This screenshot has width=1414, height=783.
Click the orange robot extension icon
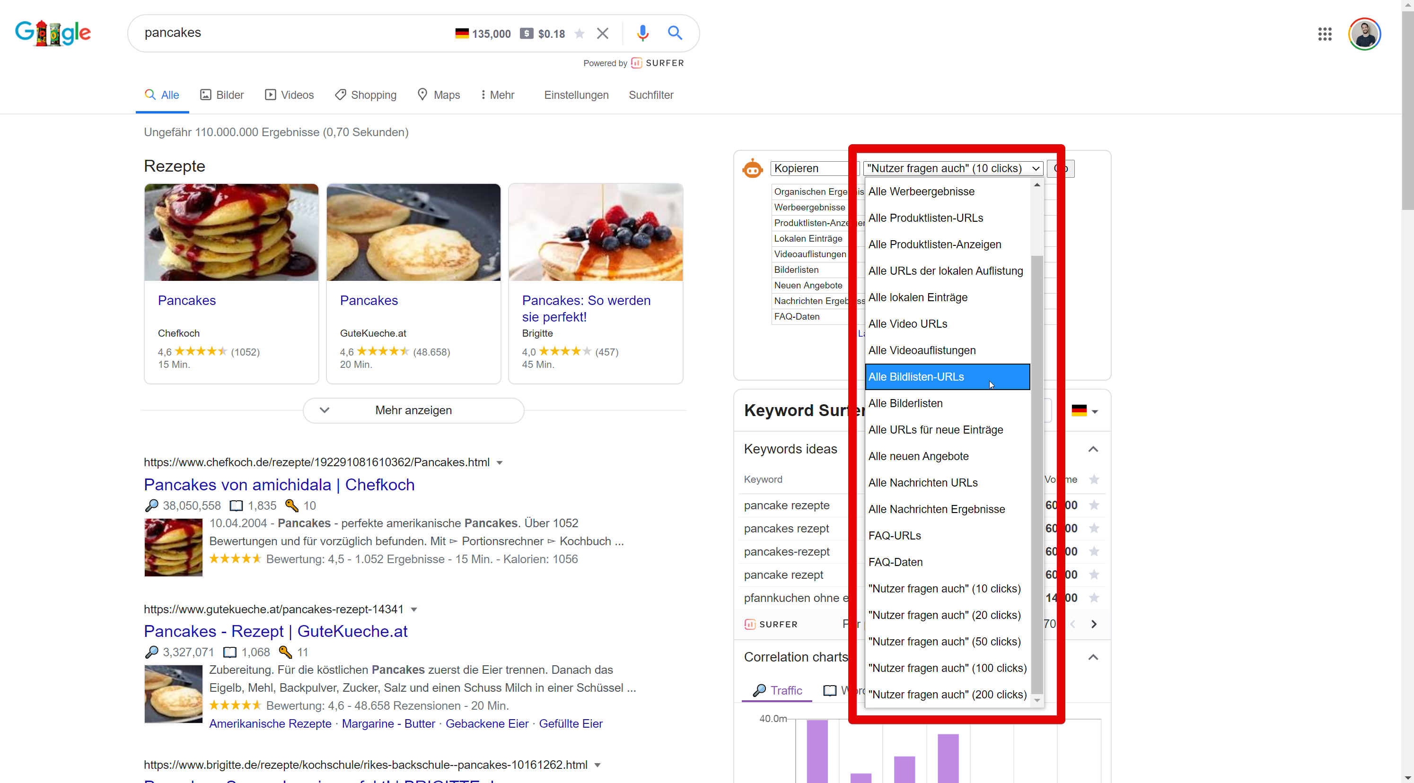tap(752, 168)
